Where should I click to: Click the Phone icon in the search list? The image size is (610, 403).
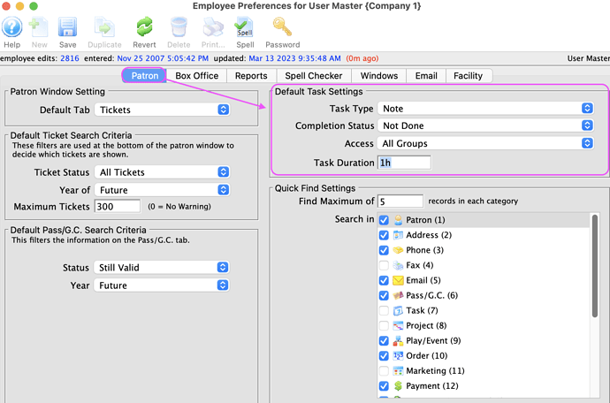[398, 250]
